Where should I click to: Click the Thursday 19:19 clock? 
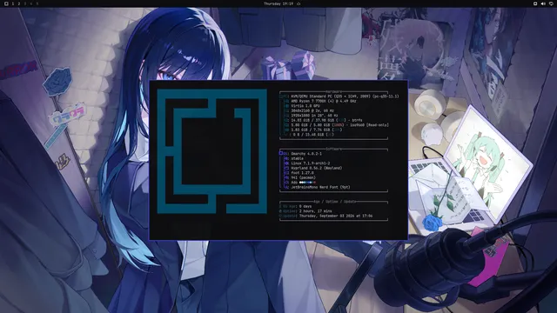pyautogui.click(x=278, y=3)
